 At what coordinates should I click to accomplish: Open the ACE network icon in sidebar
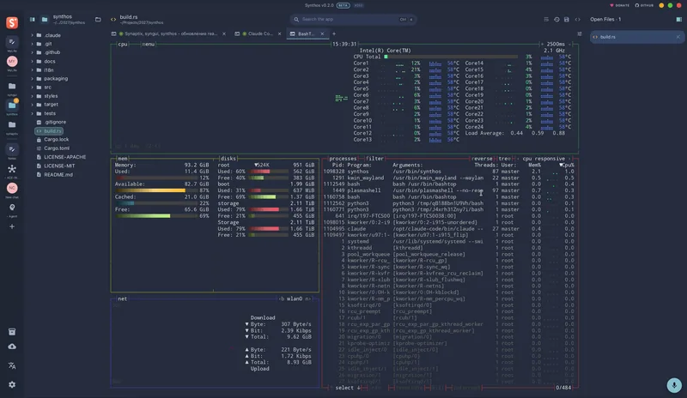pos(12,169)
